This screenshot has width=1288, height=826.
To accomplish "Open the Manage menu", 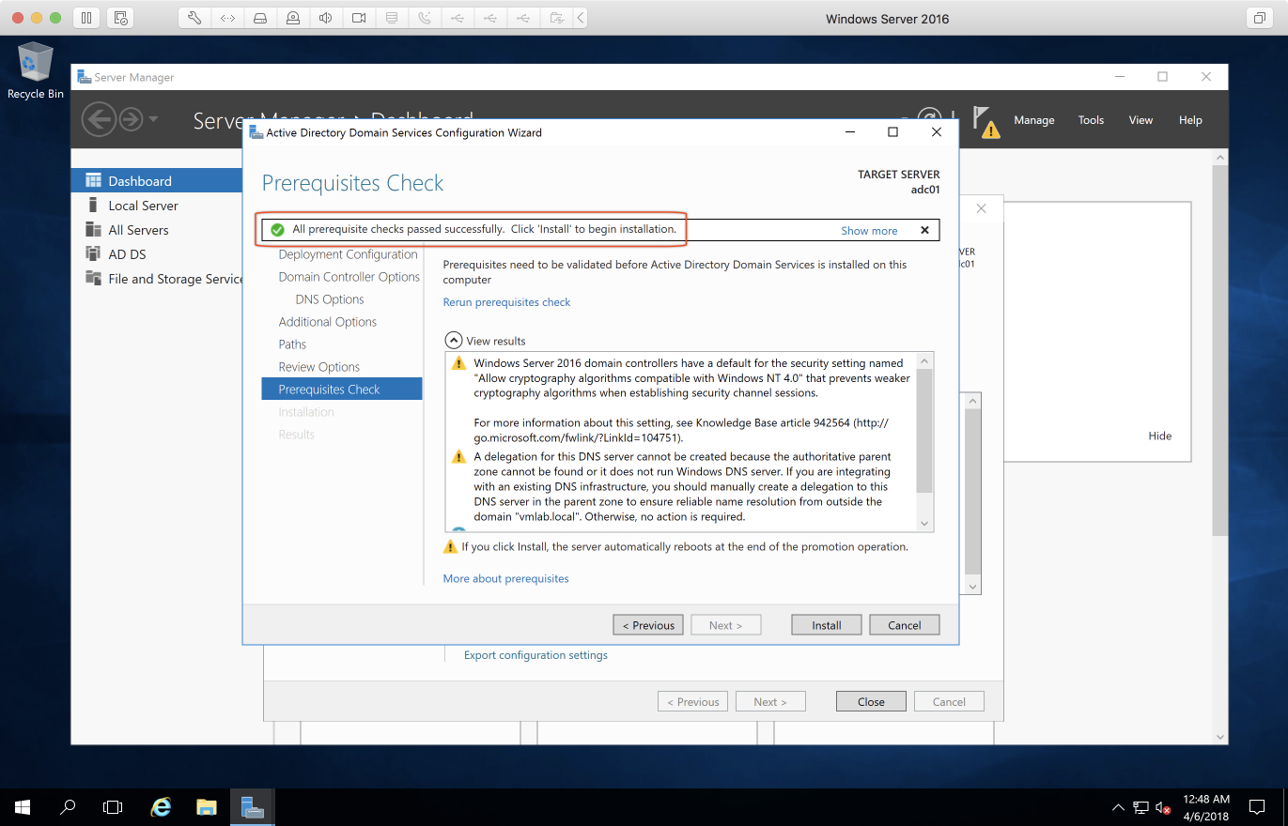I will coord(1033,120).
